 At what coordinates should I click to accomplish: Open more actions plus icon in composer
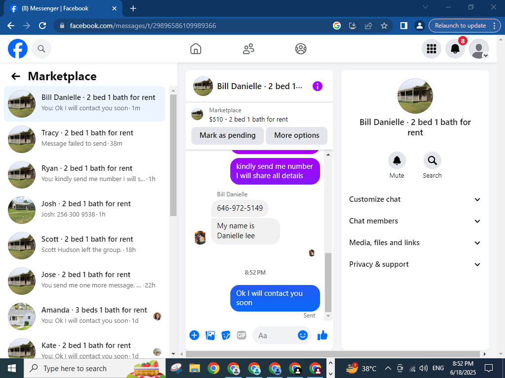194,335
